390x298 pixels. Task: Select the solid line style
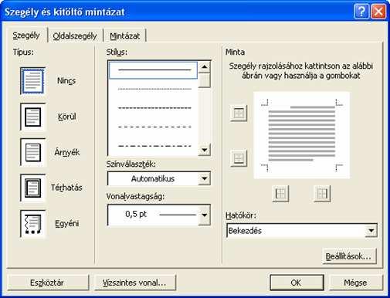153,70
